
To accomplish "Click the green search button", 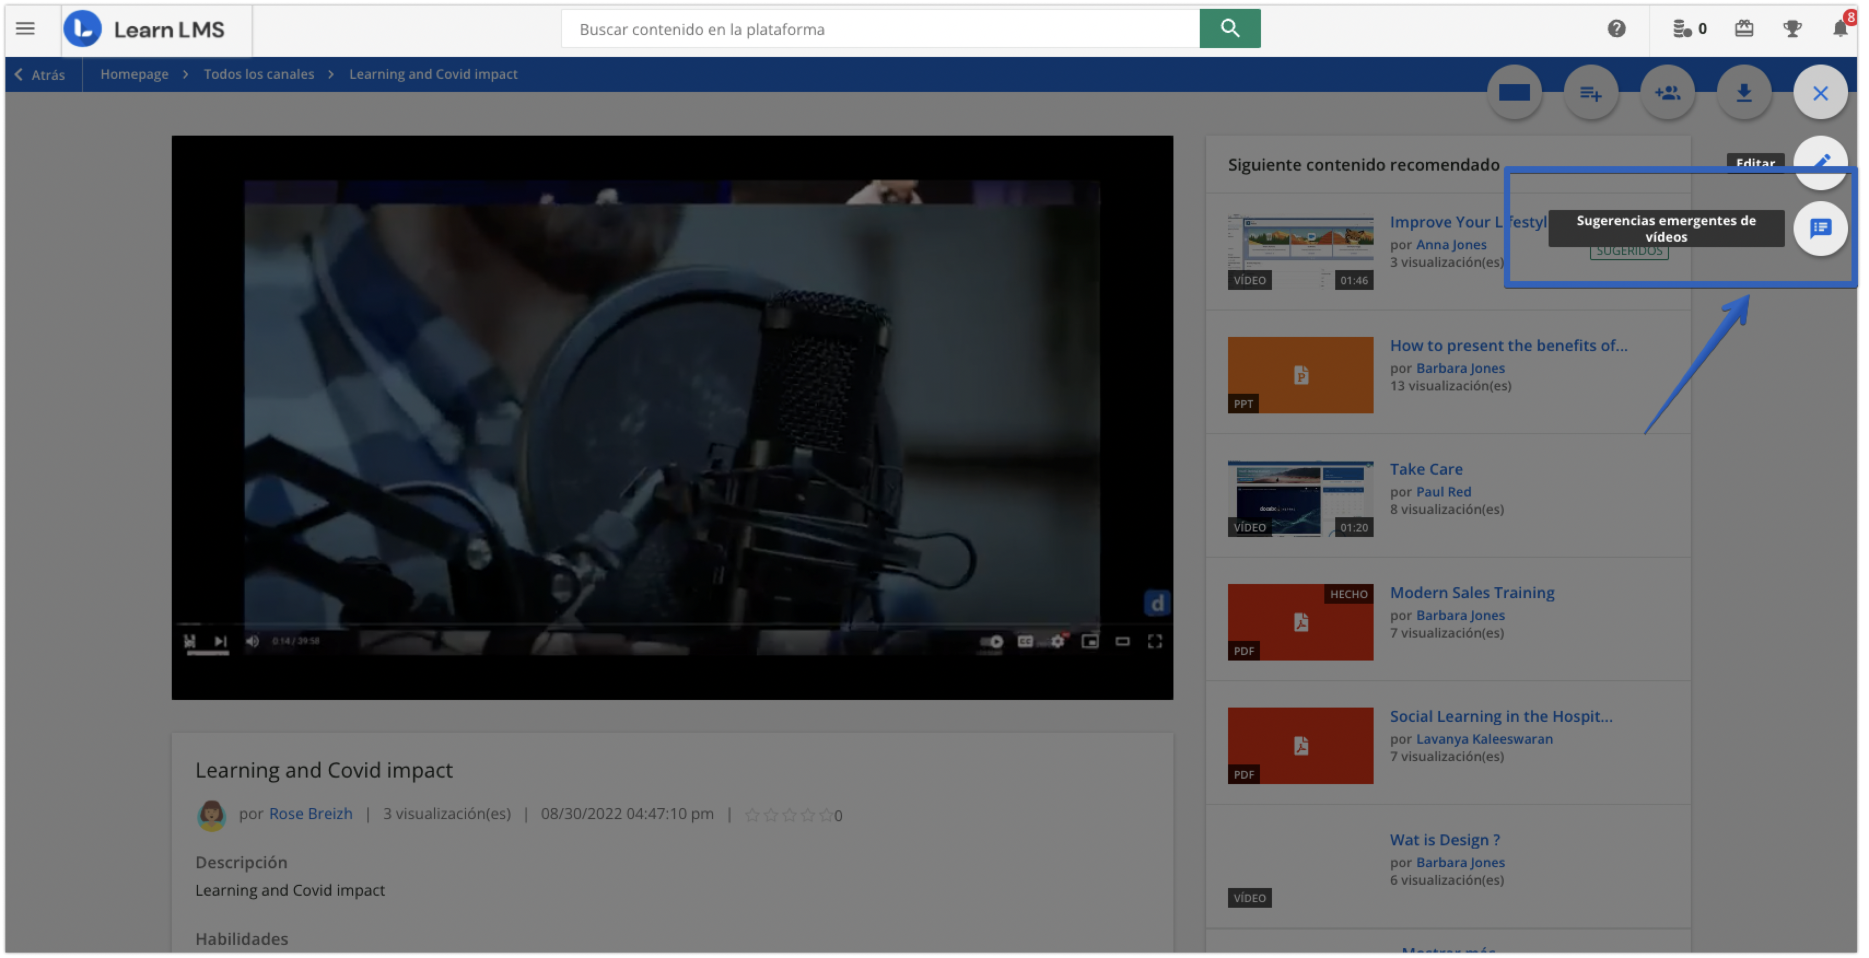I will pos(1229,28).
